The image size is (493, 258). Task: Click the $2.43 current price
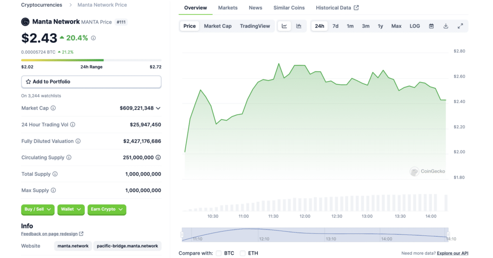[39, 38]
